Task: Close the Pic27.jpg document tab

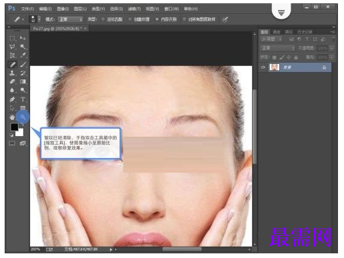Action: [85, 29]
